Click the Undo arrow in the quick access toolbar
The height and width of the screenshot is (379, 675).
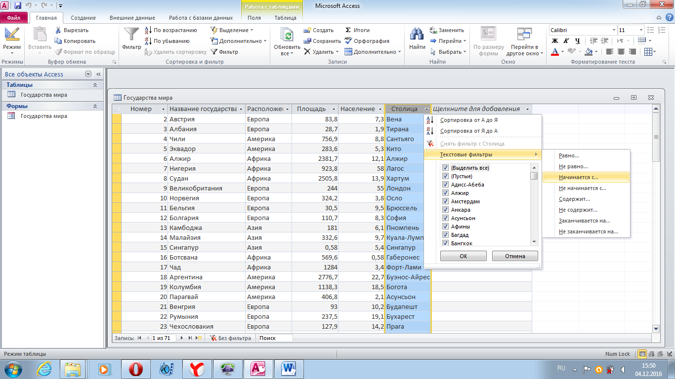29,6
